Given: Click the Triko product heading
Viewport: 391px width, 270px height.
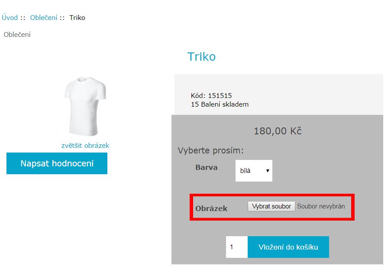Looking at the screenshot, I should pos(201,57).
